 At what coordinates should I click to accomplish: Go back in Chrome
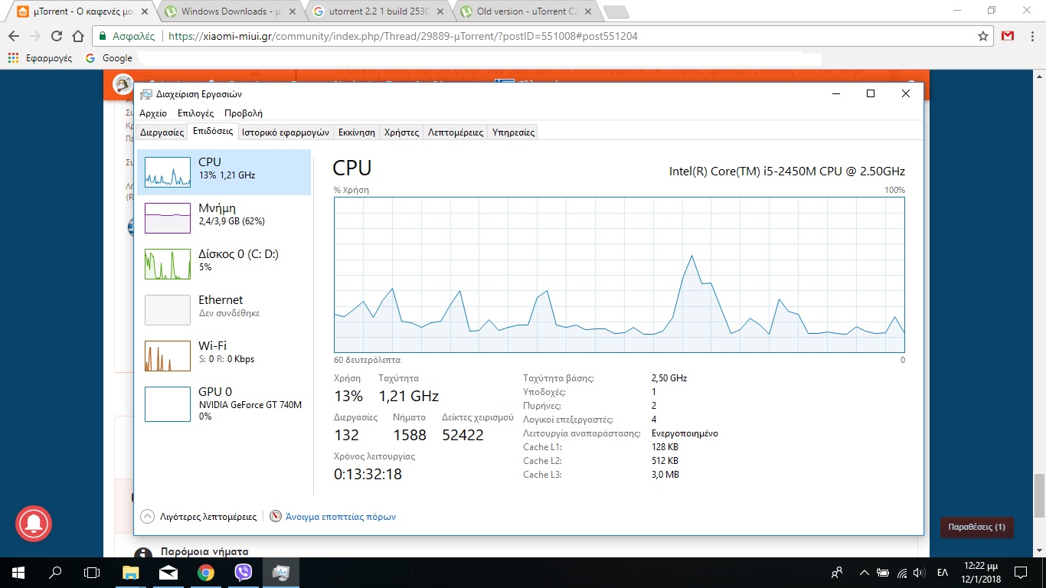14,36
